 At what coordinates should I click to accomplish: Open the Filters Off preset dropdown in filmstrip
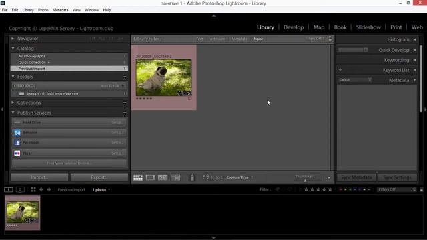pos(396,189)
